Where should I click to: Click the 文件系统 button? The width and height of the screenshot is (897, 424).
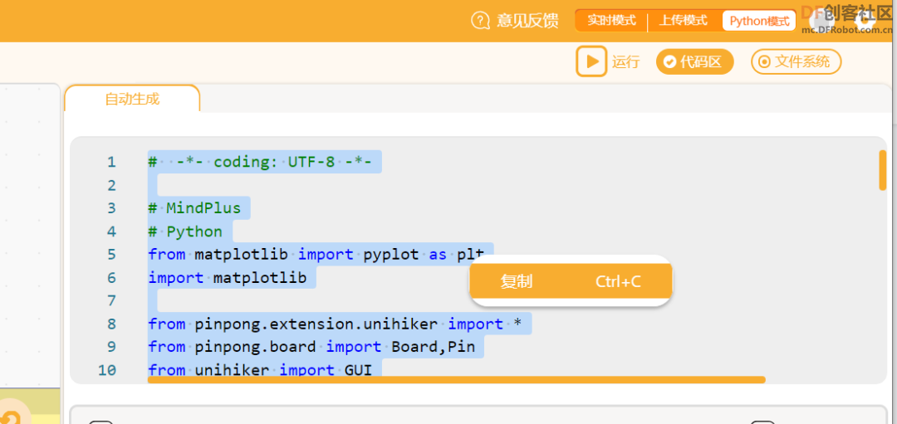tap(797, 61)
